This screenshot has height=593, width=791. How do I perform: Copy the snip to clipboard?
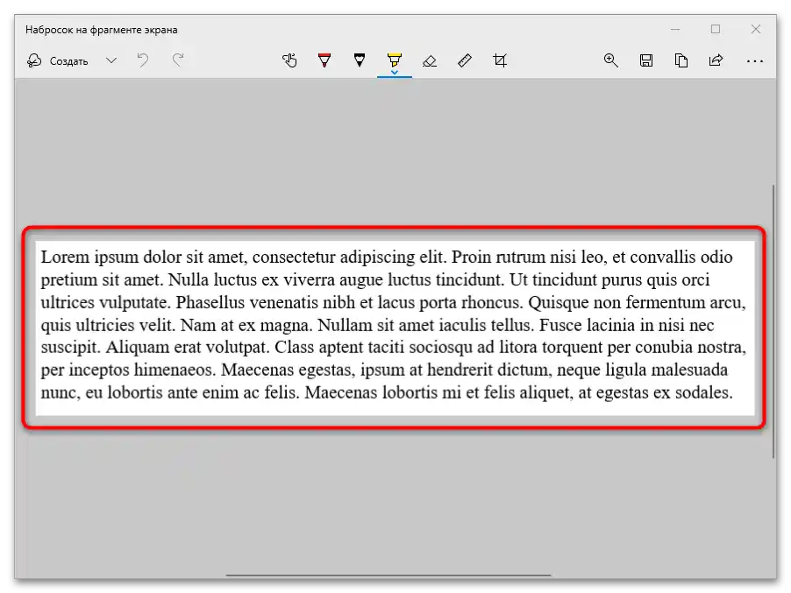[681, 60]
